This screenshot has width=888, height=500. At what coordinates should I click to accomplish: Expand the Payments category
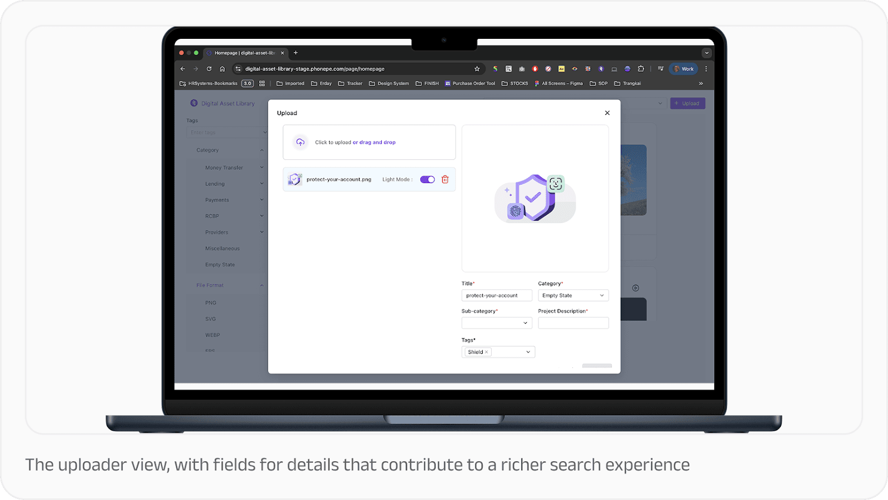(262, 200)
